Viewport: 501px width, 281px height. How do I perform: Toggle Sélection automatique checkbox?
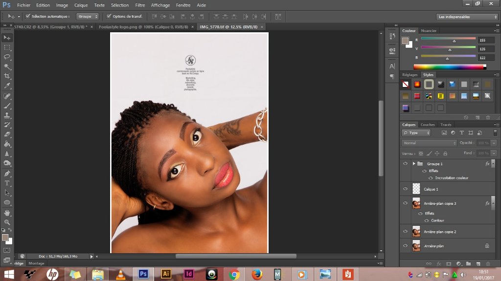[x=28, y=16]
